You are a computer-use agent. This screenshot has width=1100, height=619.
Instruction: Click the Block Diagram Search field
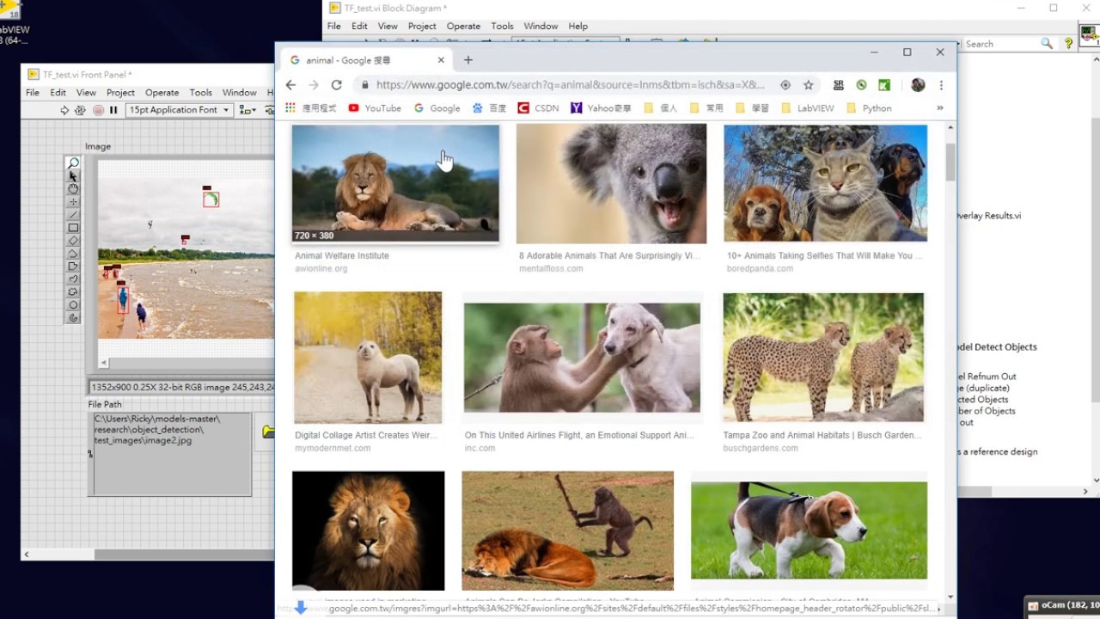coord(1000,43)
